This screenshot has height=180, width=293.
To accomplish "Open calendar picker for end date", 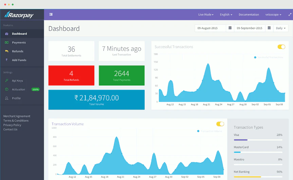I will pos(269,28).
